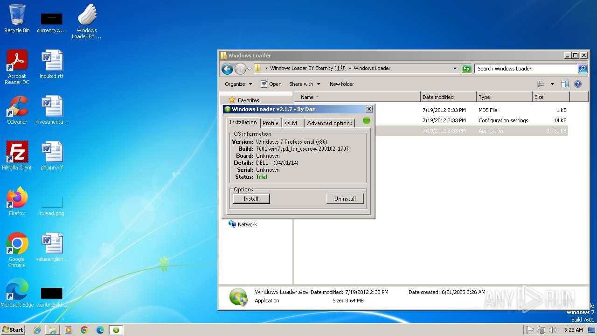This screenshot has width=597, height=336.
Task: Open the Start menu
Action: coord(13,330)
